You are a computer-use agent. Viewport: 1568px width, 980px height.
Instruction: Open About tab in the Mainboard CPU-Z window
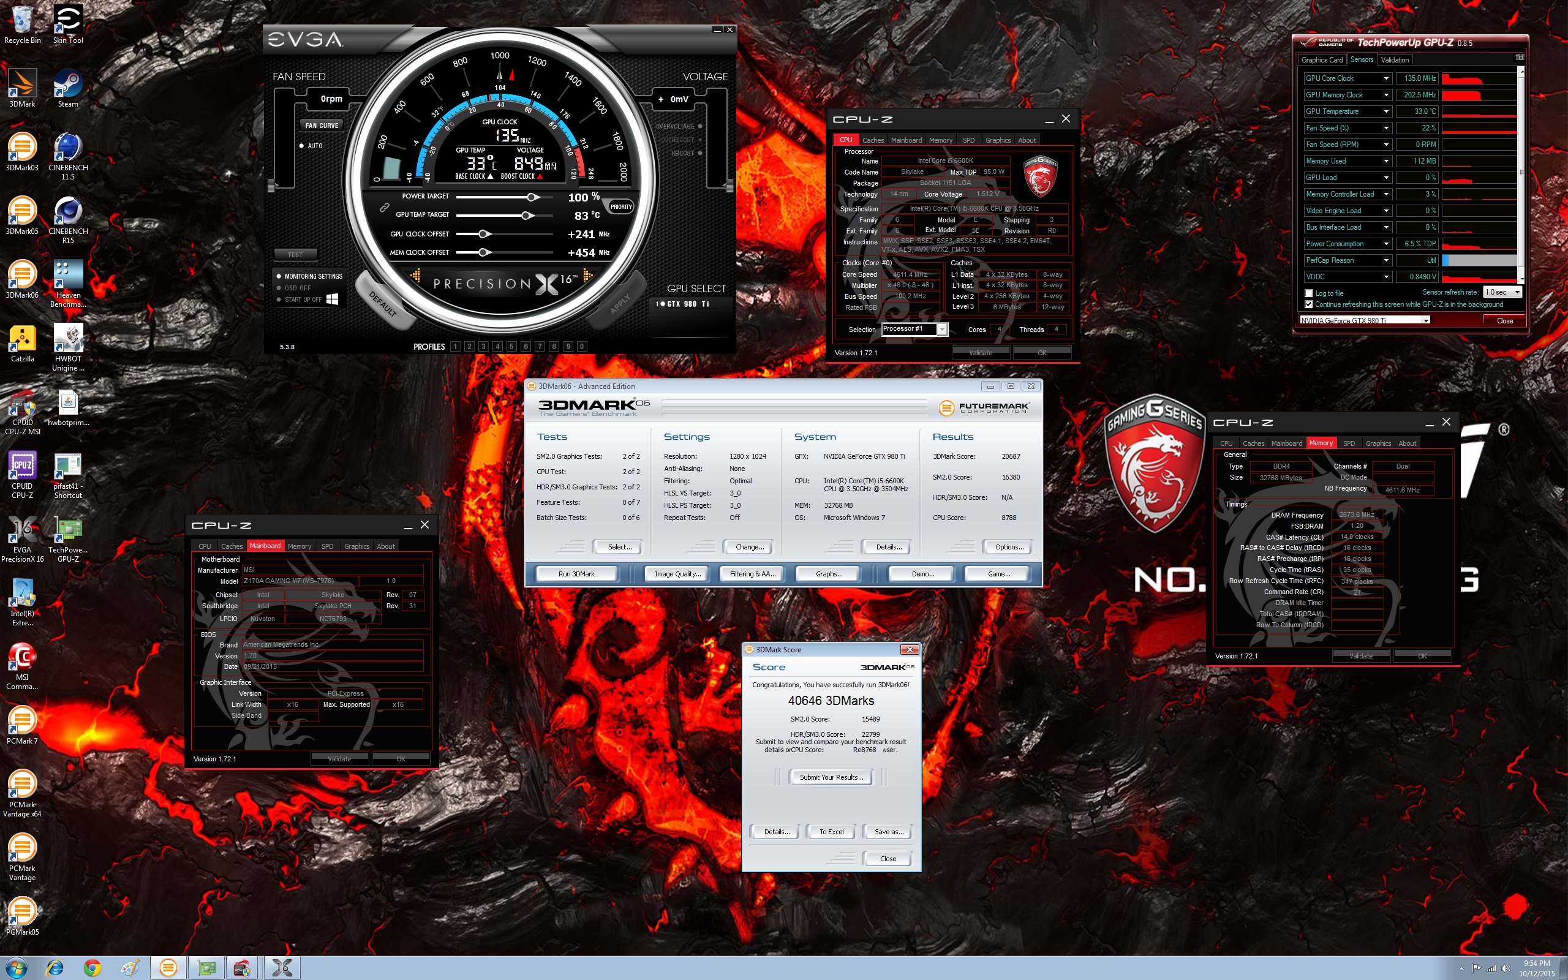click(x=385, y=546)
